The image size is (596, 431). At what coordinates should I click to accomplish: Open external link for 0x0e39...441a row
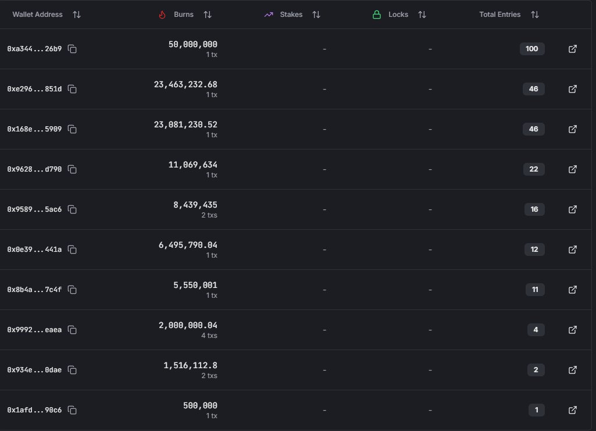click(572, 250)
